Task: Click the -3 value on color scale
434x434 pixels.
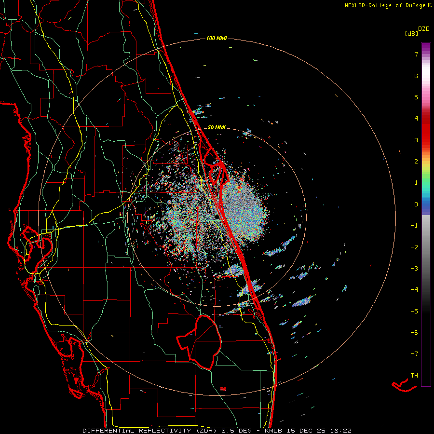Action: [x=414, y=269]
